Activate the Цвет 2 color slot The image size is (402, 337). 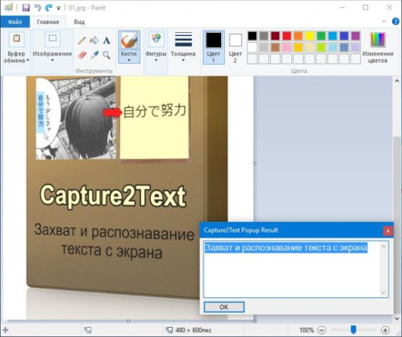pyautogui.click(x=235, y=46)
